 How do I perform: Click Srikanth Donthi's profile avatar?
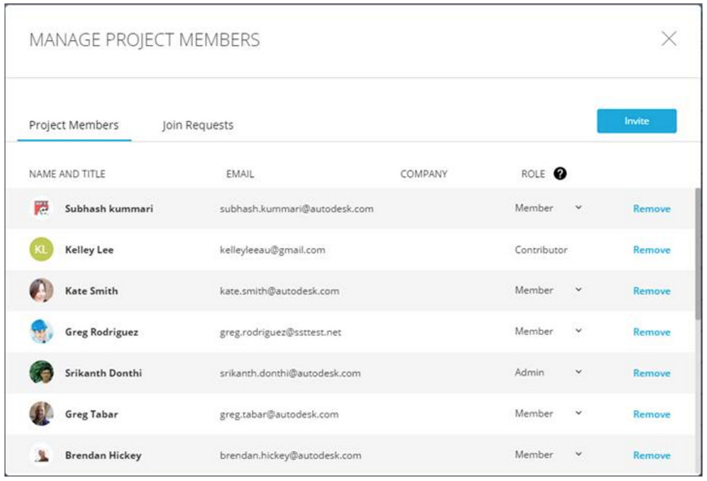click(x=41, y=372)
